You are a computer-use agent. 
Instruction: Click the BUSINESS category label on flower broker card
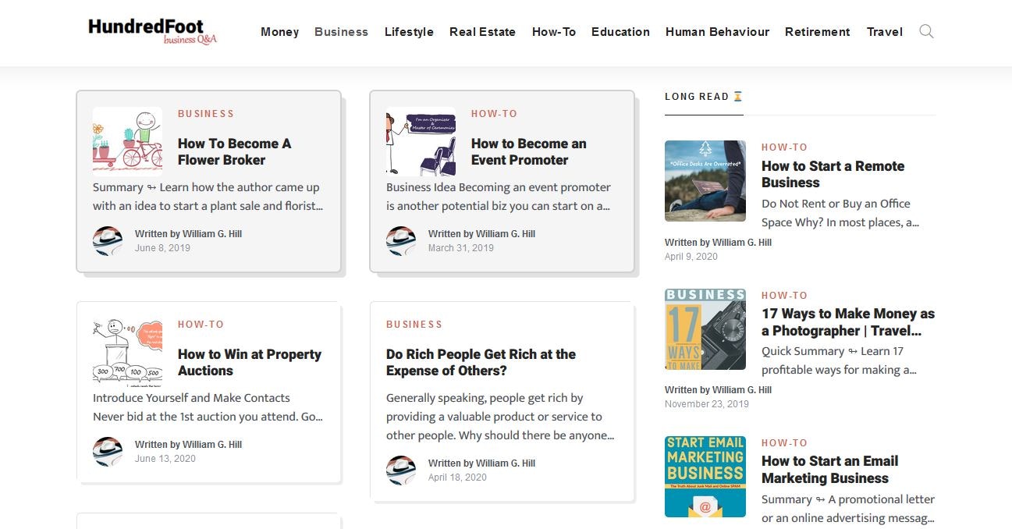205,113
